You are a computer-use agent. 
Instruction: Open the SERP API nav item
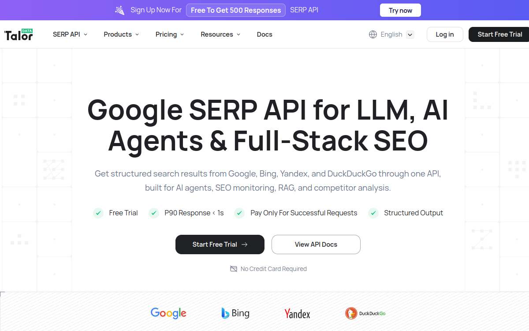(x=70, y=34)
